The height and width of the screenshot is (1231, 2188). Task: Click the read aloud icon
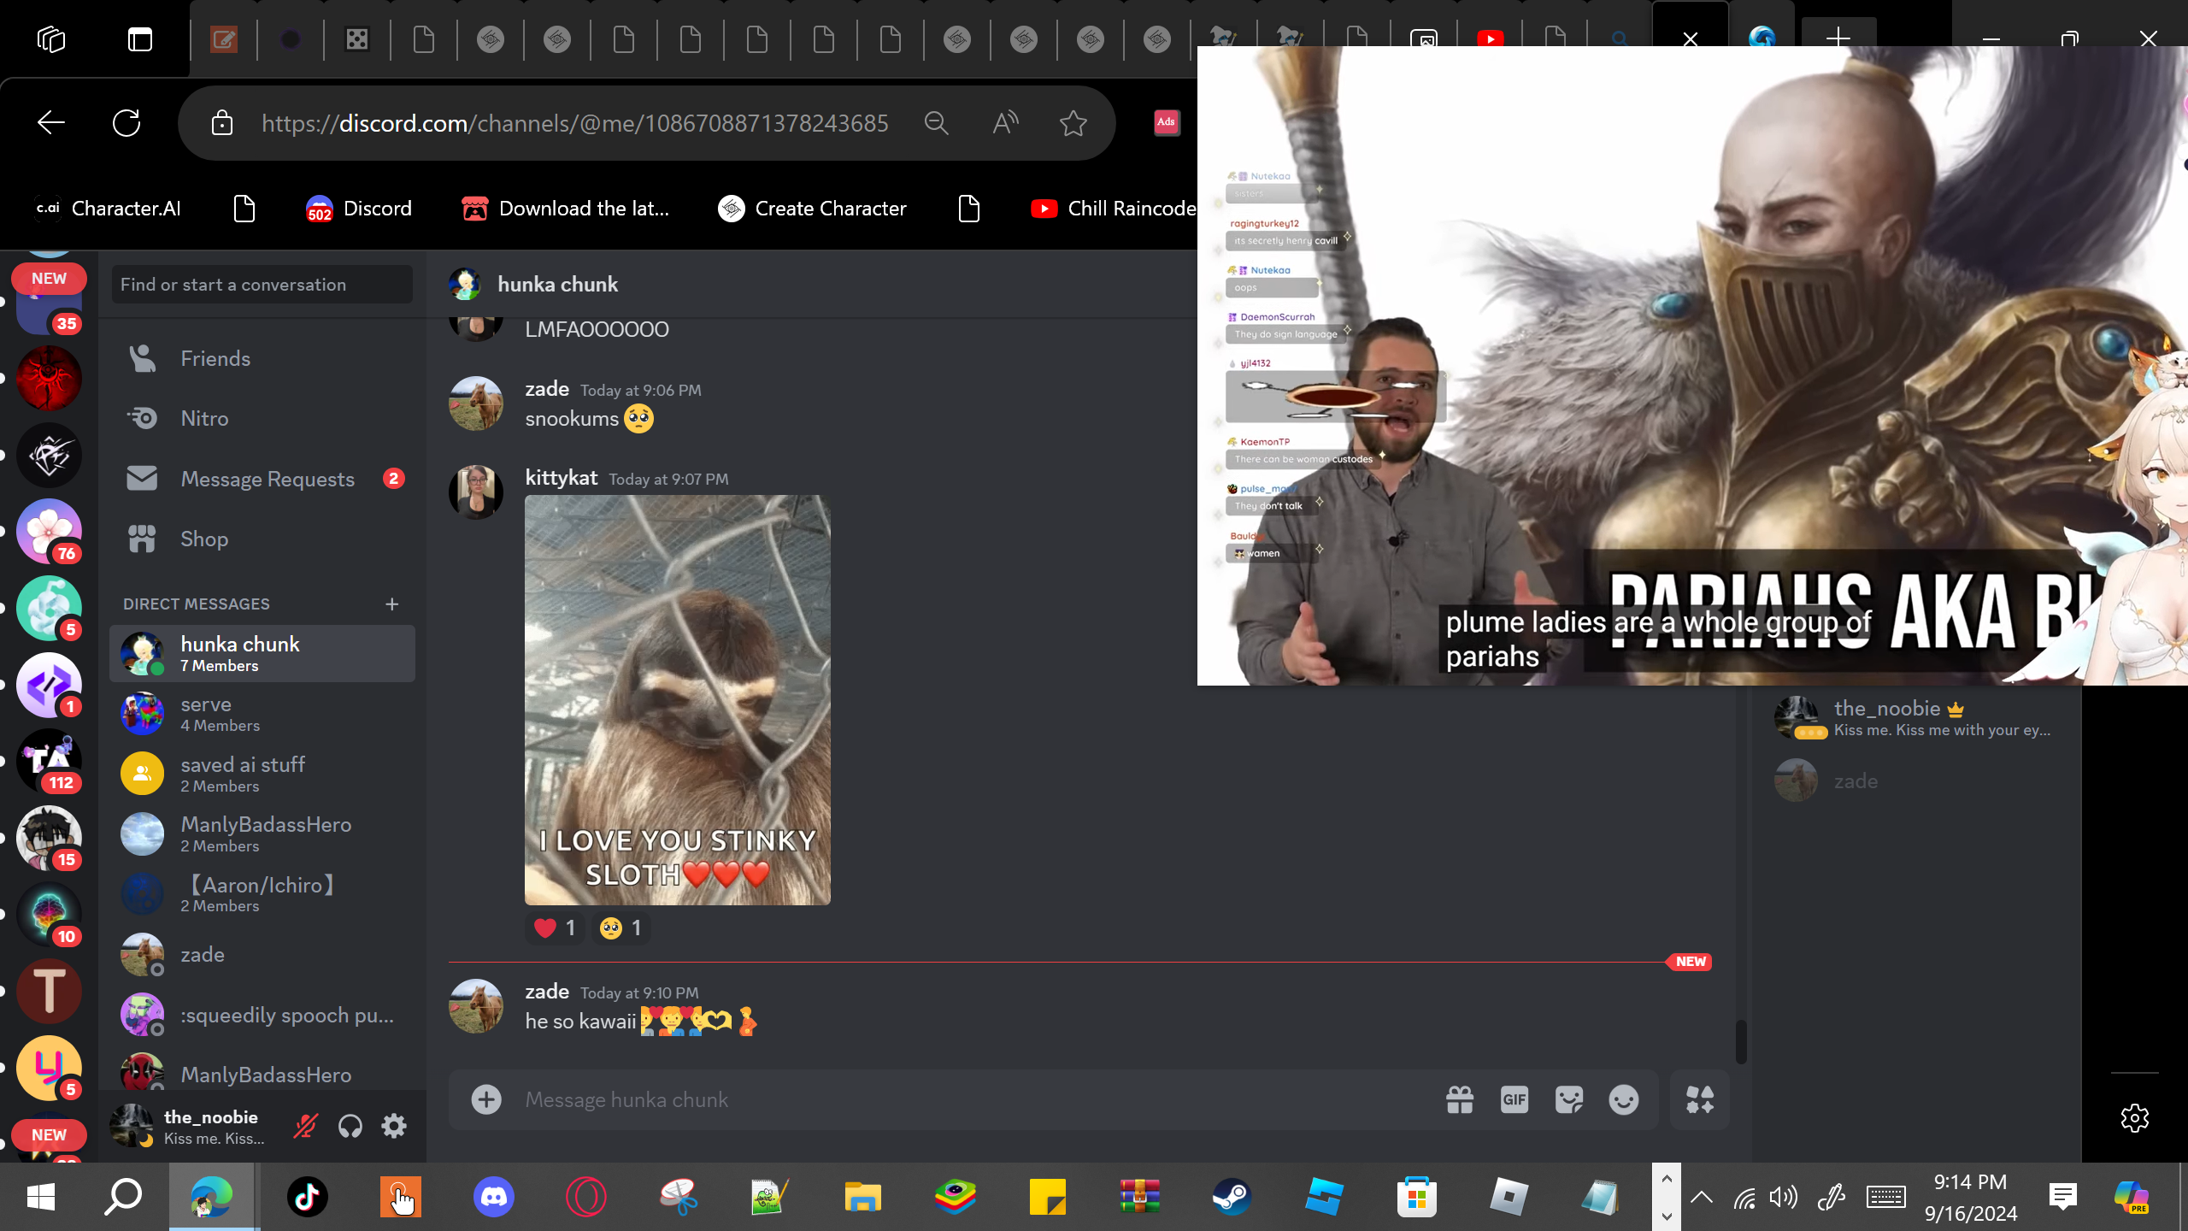[1005, 123]
